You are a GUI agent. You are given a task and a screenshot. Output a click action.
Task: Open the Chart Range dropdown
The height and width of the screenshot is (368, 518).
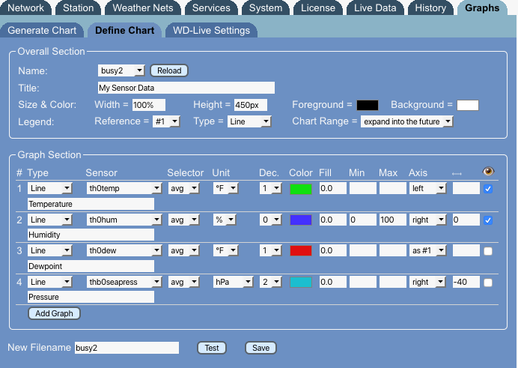pyautogui.click(x=406, y=121)
